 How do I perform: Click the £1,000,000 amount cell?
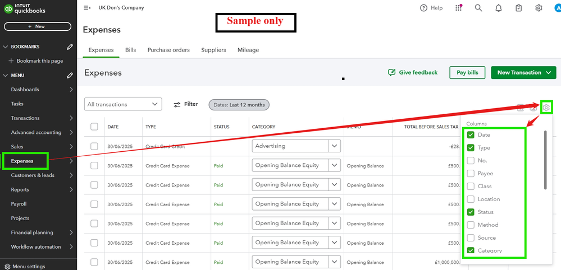pos(447,262)
